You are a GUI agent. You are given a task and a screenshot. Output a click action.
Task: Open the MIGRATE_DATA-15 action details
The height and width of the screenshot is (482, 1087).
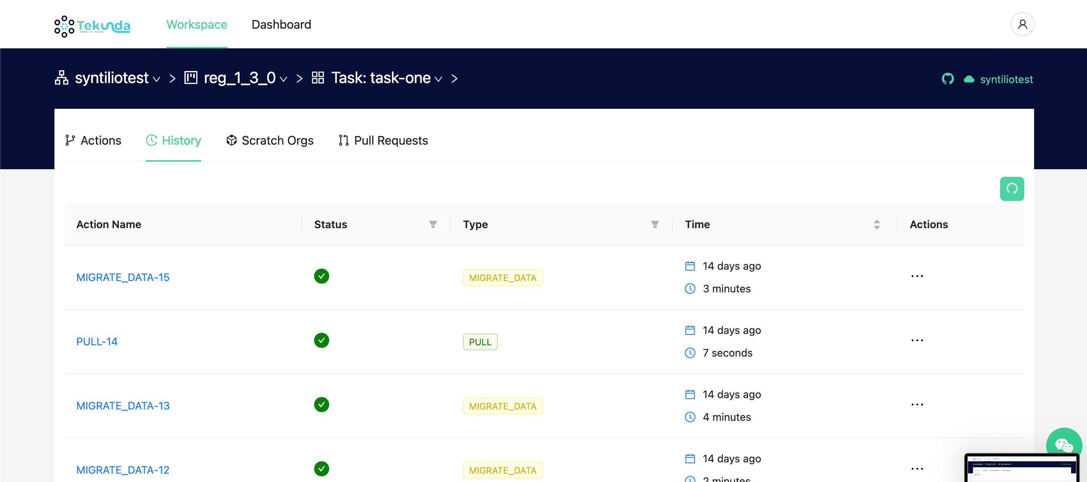[123, 277]
